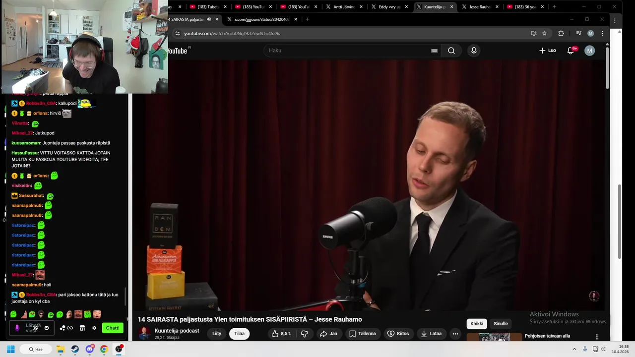Click the green Chatti send button
Screen dimensions: 635x357
point(113,328)
